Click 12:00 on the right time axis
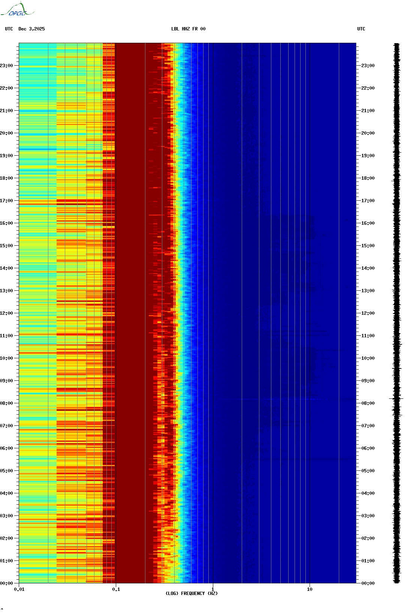Viewport: 413px width, 613px height. (x=368, y=313)
